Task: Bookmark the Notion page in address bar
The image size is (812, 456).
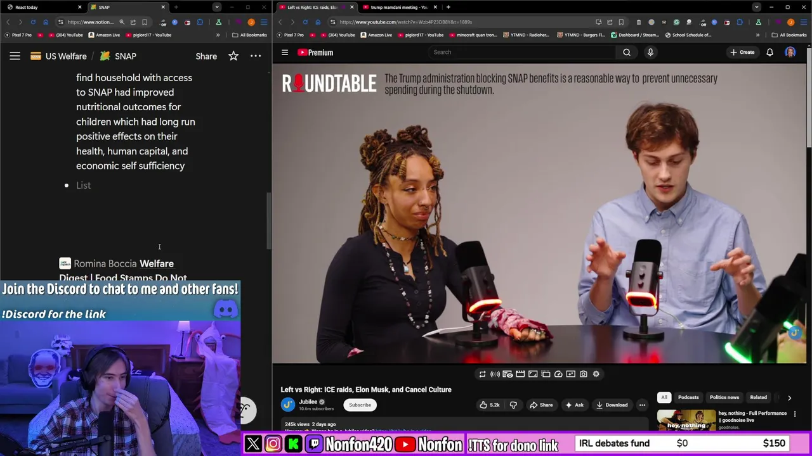Action: tap(144, 22)
